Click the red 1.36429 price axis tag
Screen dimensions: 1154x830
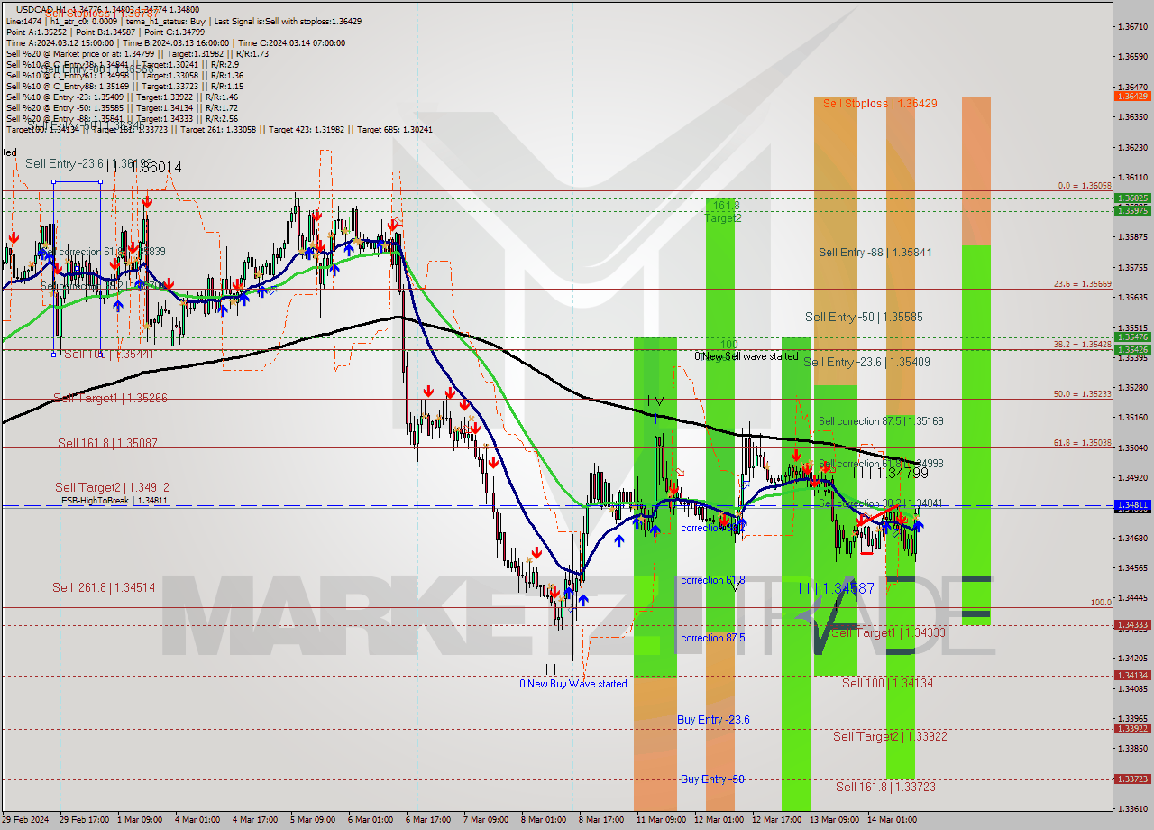click(1132, 96)
